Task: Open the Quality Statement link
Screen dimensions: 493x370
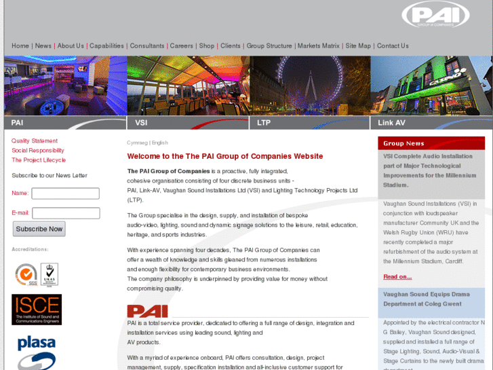Action: coord(35,141)
